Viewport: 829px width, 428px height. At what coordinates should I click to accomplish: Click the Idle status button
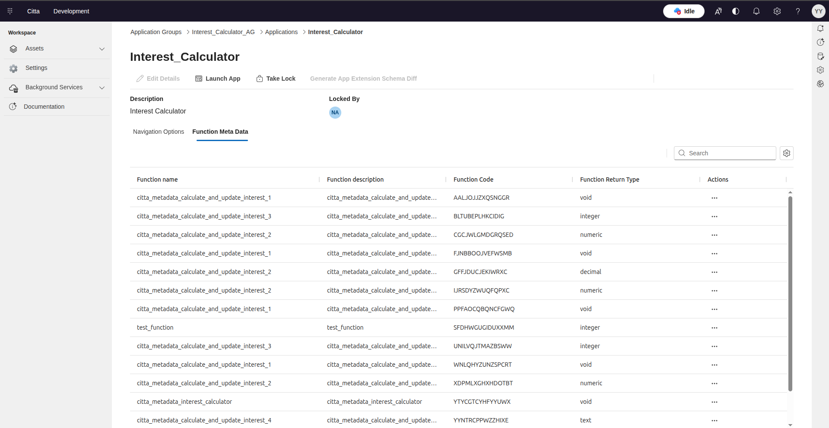pyautogui.click(x=683, y=11)
